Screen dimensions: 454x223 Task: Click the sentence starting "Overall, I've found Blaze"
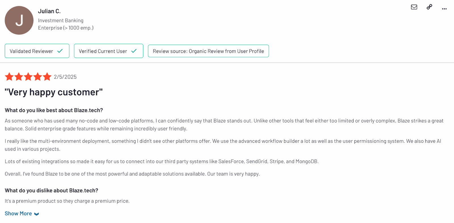(x=132, y=174)
